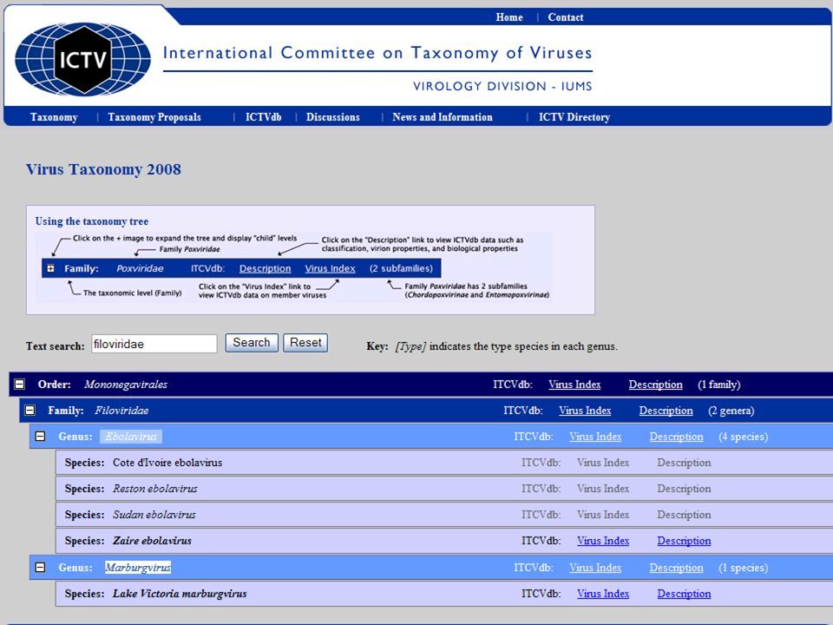Screen dimensions: 833x625
Task: Click the (1 species) count text
Action: (x=743, y=568)
